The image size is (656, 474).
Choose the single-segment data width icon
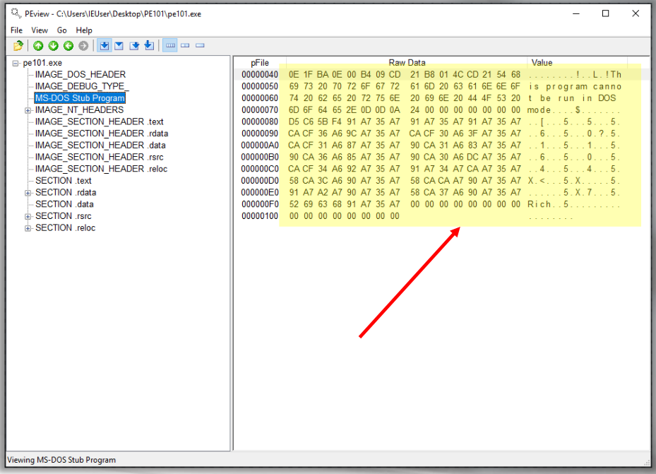tap(200, 46)
